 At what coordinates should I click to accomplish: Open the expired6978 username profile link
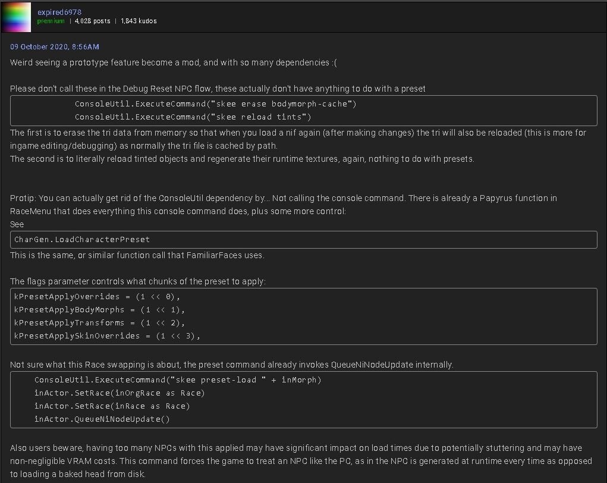(x=59, y=12)
